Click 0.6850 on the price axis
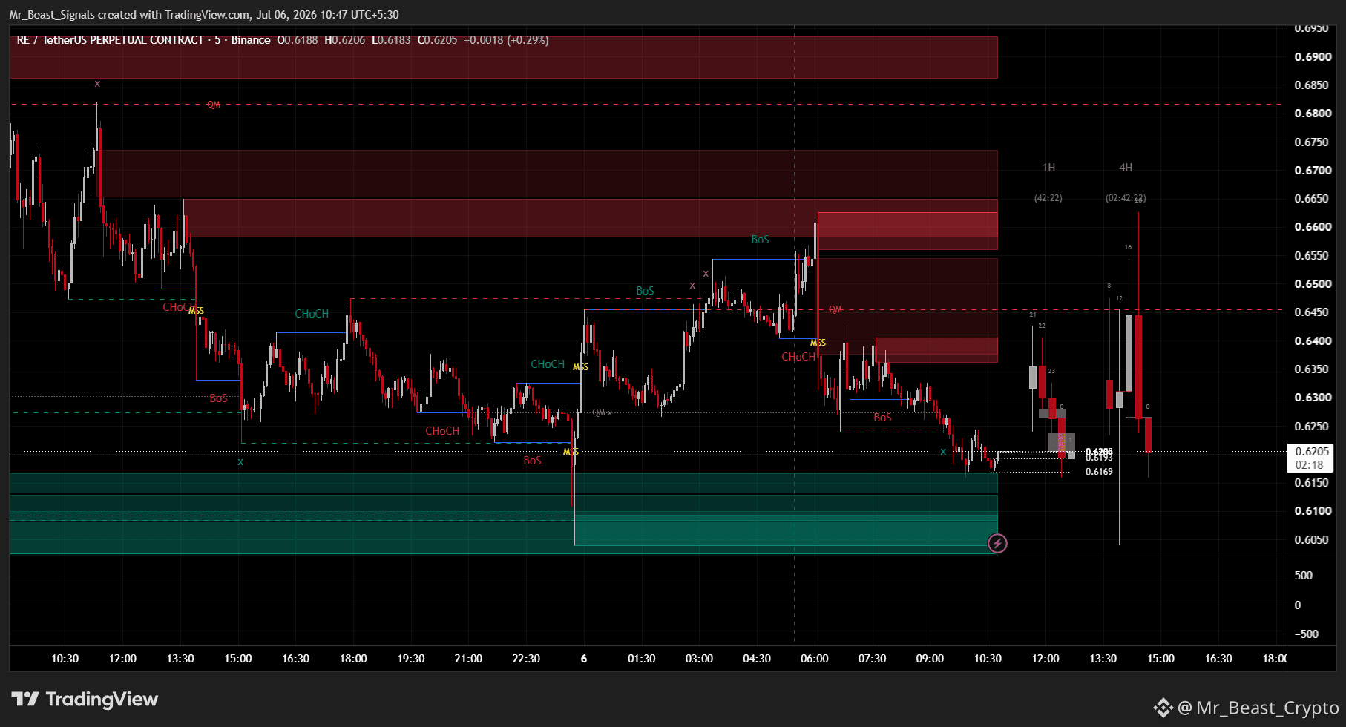The width and height of the screenshot is (1346, 727). 1311,85
